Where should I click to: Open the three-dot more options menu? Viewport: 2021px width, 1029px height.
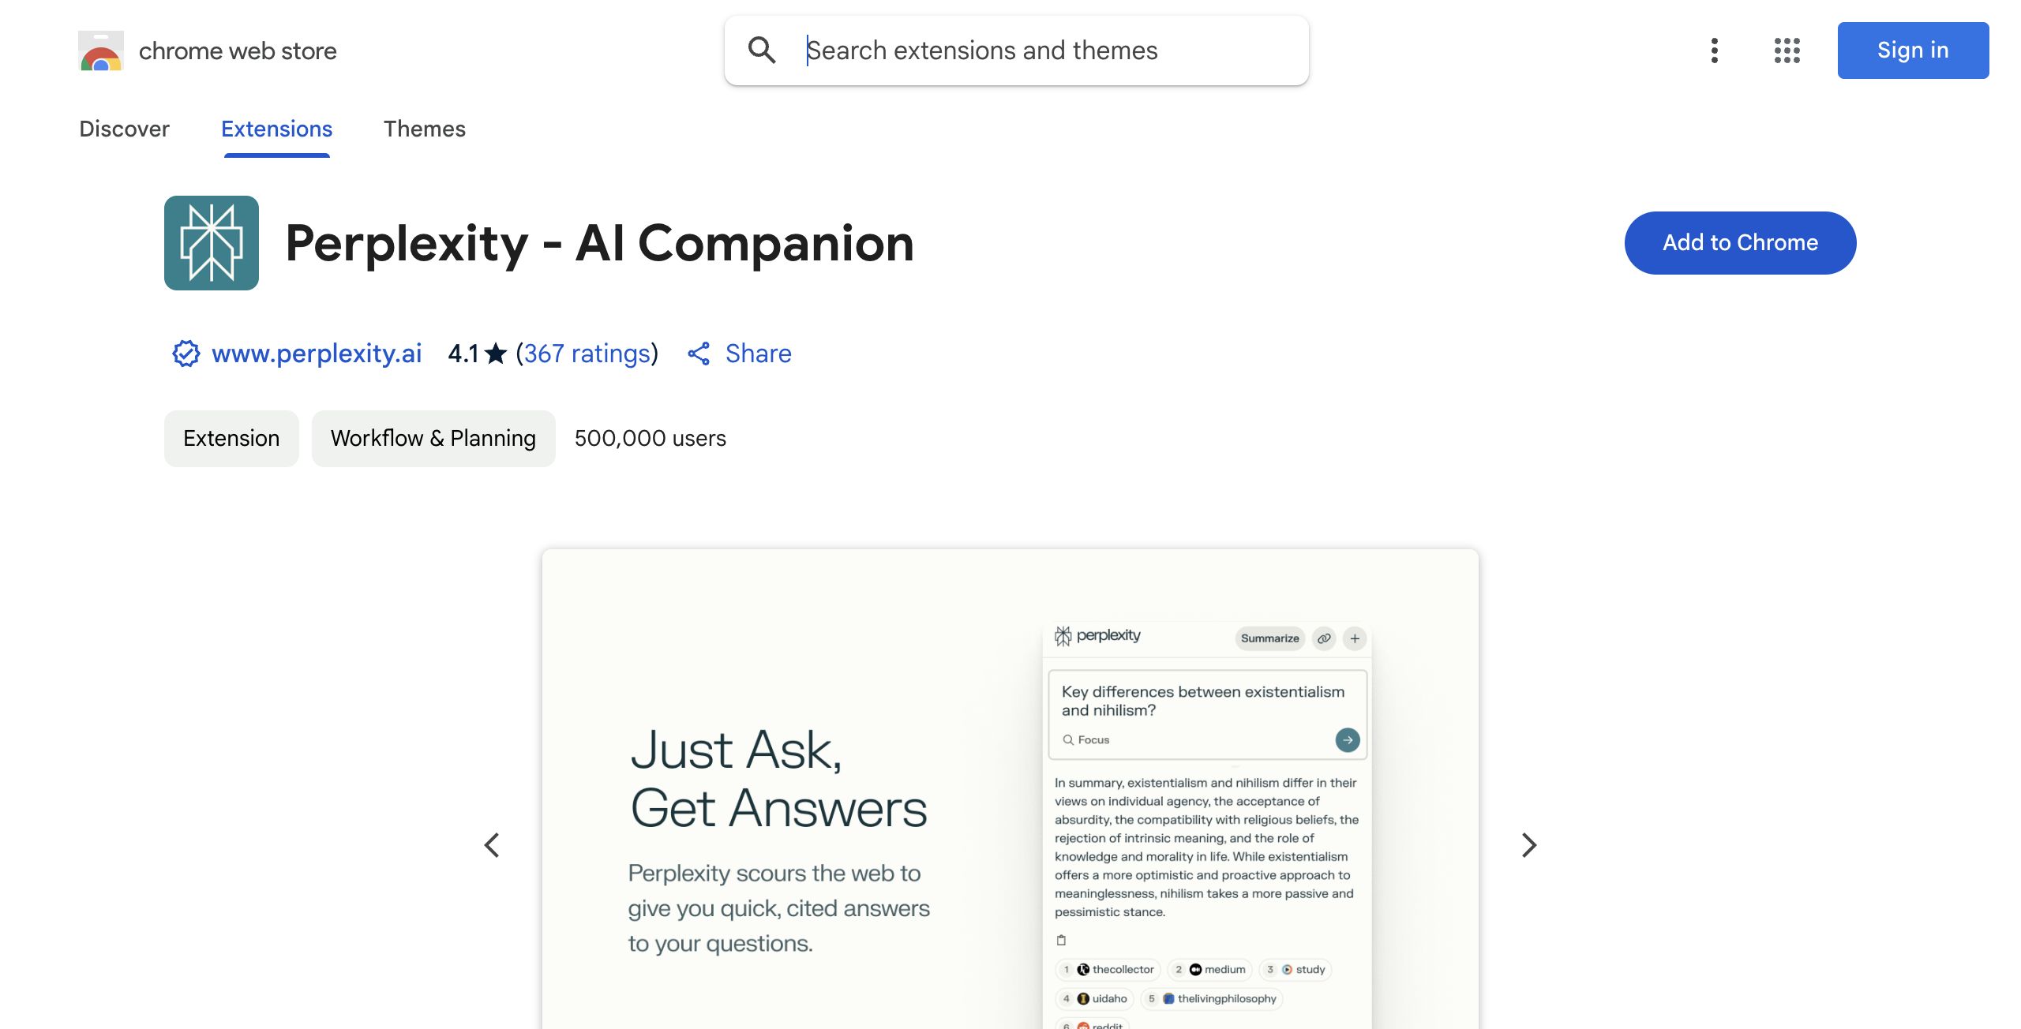pos(1714,51)
